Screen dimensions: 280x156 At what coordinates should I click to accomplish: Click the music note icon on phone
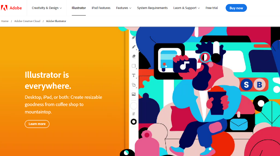click(x=184, y=65)
